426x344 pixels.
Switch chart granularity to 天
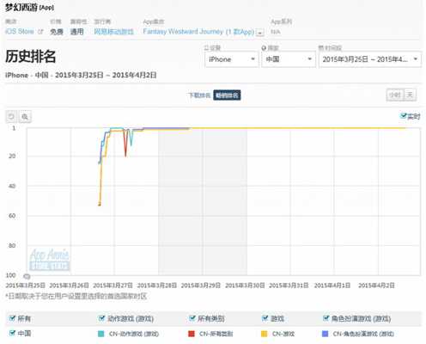410,95
